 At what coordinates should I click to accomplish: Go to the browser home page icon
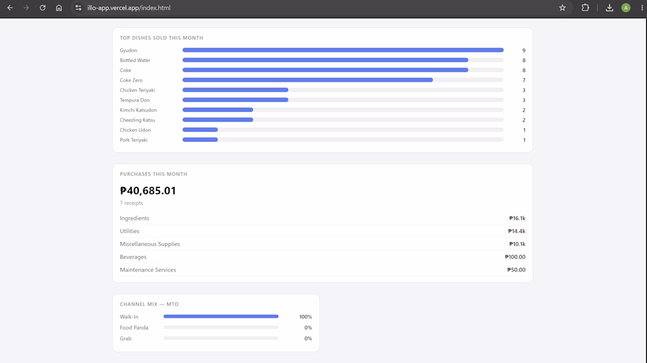59,8
